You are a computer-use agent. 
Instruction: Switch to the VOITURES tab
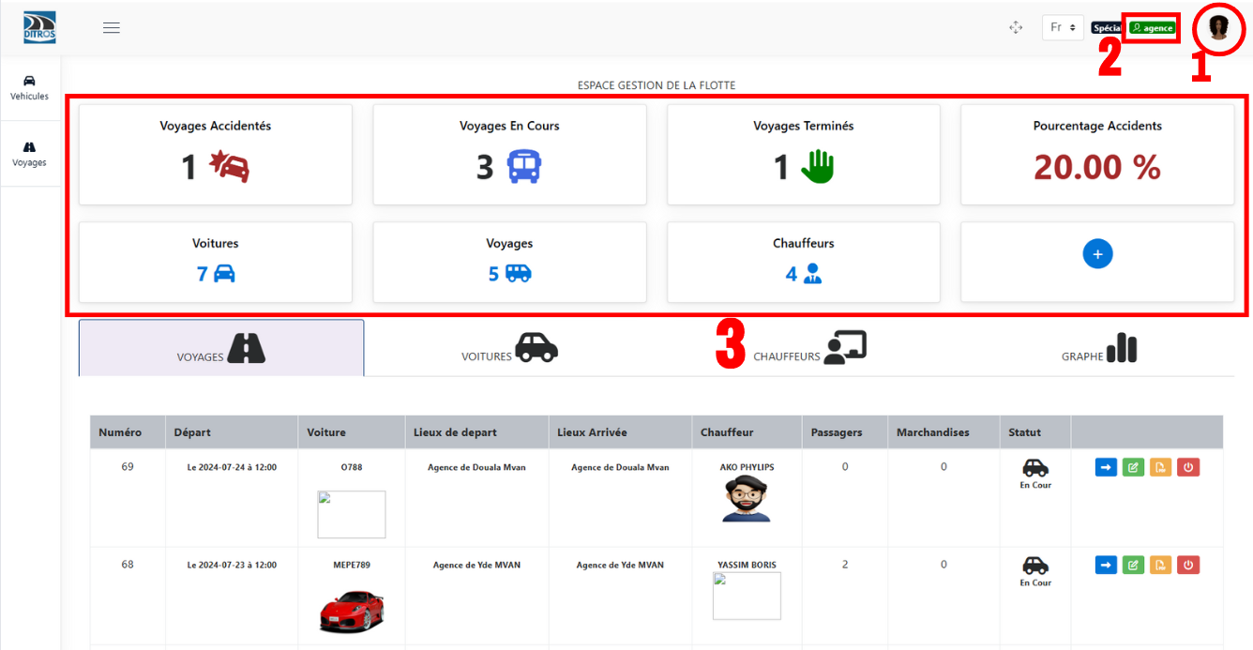(509, 348)
